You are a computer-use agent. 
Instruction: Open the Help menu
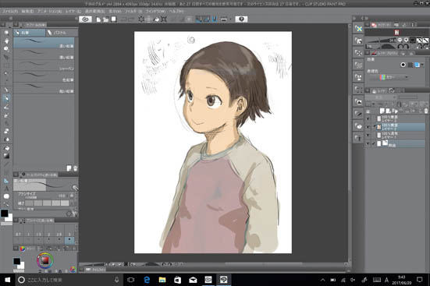click(x=176, y=12)
